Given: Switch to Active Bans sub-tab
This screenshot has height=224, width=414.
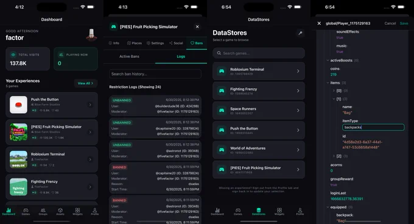Looking at the screenshot, I should pyautogui.click(x=129, y=57).
